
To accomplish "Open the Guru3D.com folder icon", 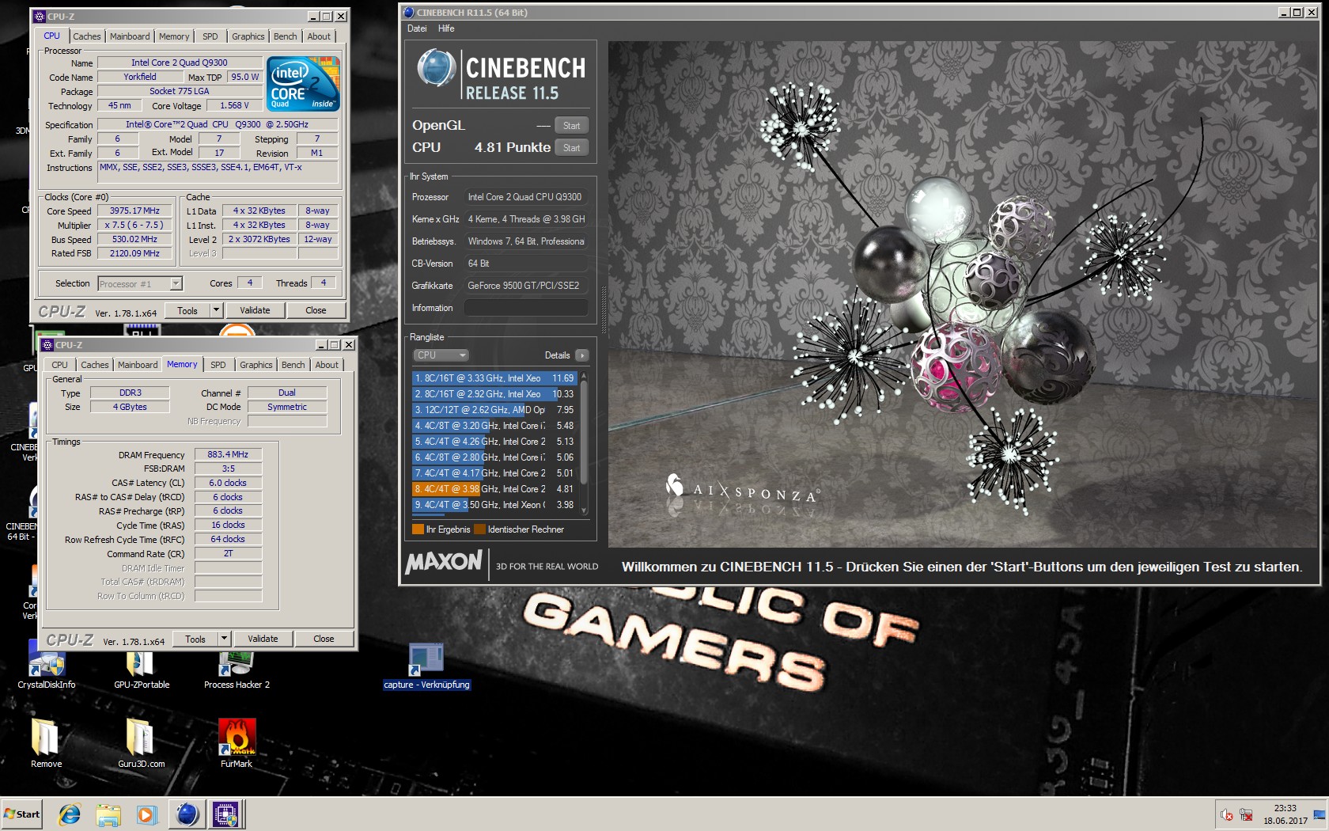I will click(x=141, y=742).
